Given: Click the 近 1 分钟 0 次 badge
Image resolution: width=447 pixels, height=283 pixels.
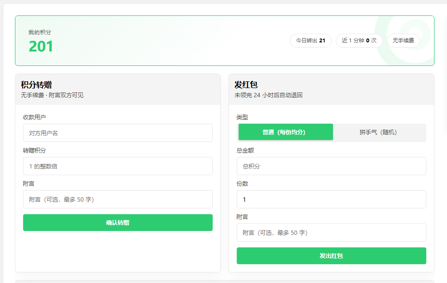Looking at the screenshot, I should [359, 40].
